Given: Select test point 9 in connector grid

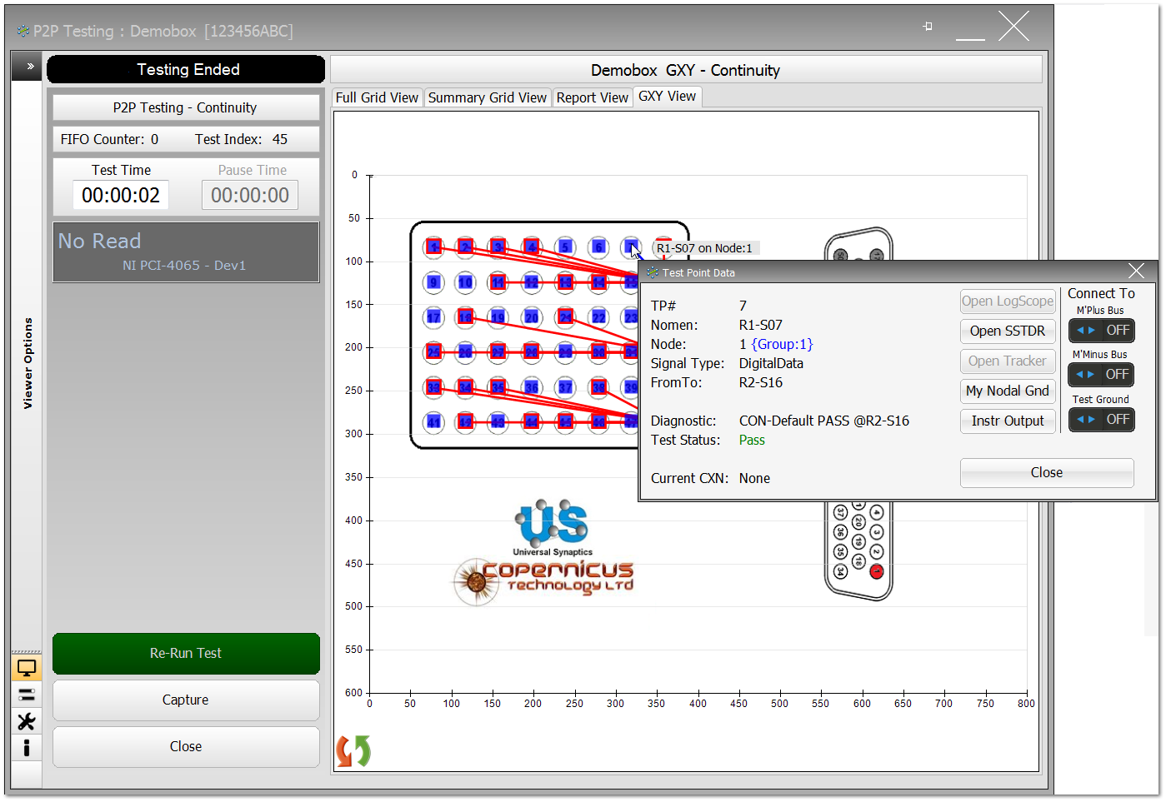Looking at the screenshot, I should coord(433,282).
